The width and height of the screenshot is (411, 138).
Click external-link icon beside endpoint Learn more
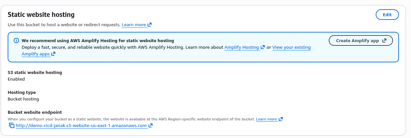(281, 119)
